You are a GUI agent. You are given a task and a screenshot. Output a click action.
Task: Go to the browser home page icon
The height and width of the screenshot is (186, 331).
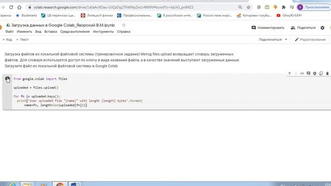[x=20, y=7]
